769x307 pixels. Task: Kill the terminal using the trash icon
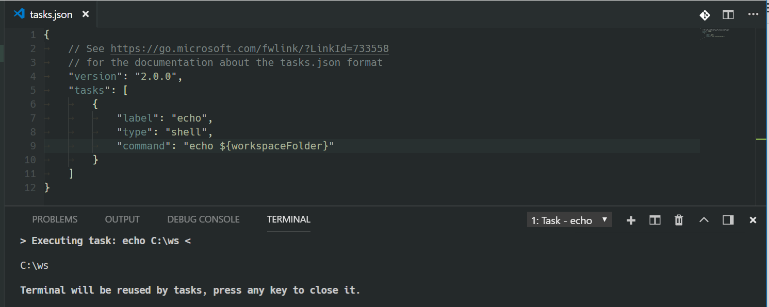pyautogui.click(x=678, y=220)
